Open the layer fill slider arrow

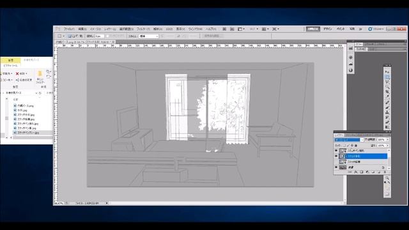pos(388,146)
